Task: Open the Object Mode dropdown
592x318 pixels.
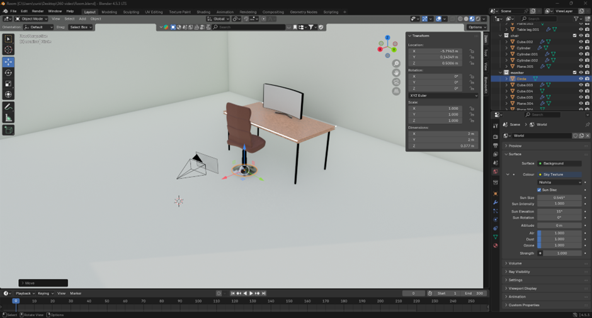Action: (x=31, y=19)
